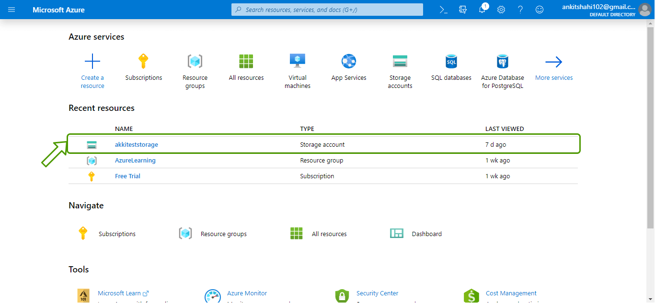
Task: Click the 1 wk ago cell for Free Trial
Action: pyautogui.click(x=498, y=176)
